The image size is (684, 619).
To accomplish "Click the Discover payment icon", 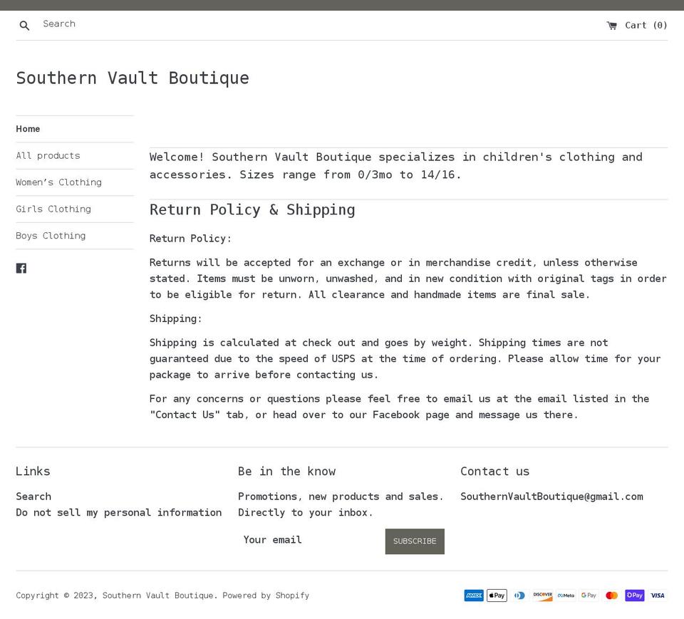I will pos(542,595).
